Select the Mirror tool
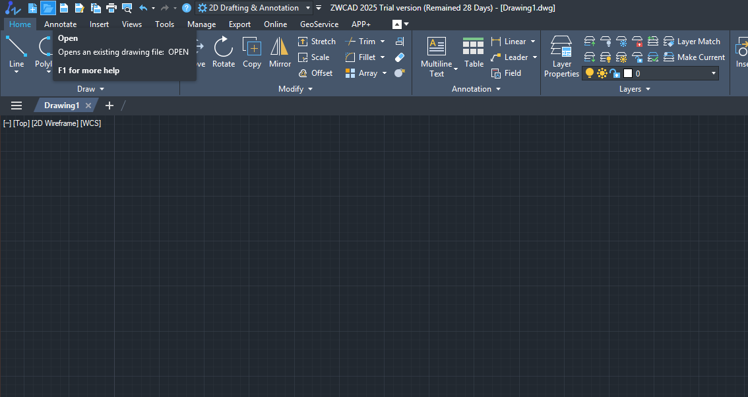 [280, 53]
